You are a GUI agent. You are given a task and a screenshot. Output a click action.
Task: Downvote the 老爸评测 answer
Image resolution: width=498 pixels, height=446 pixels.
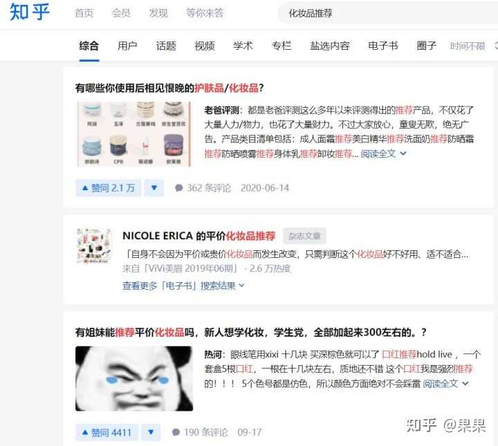pos(154,188)
